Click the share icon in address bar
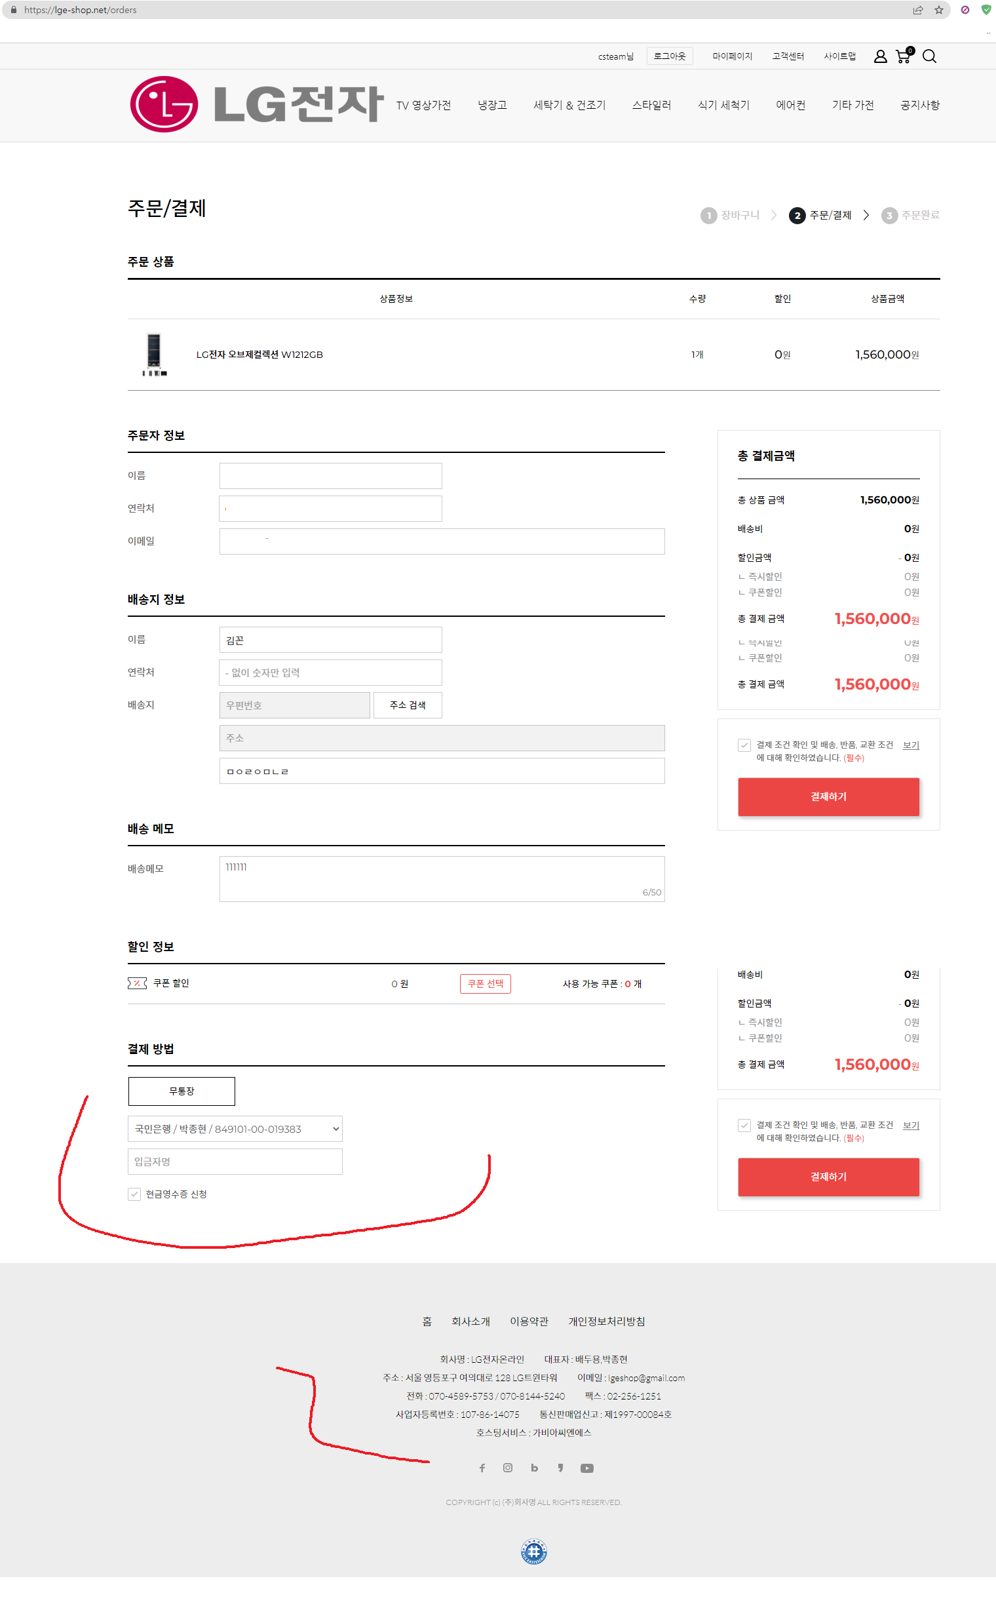996x1606 pixels. [917, 10]
